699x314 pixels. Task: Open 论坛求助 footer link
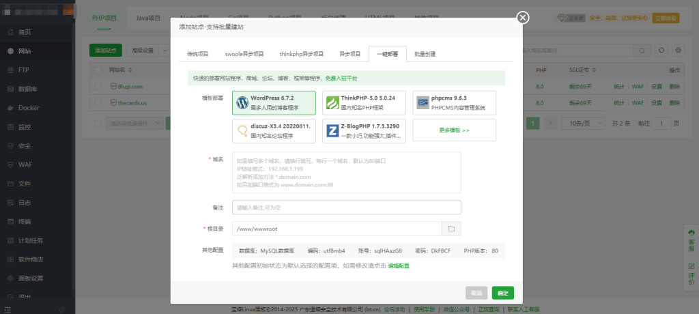coord(395,309)
